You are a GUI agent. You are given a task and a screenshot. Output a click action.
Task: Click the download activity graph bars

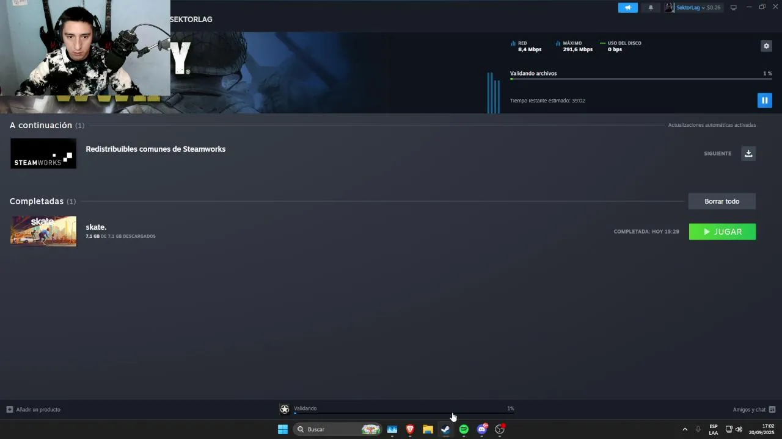point(494,93)
